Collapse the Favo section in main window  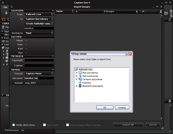[x=2, y=38]
